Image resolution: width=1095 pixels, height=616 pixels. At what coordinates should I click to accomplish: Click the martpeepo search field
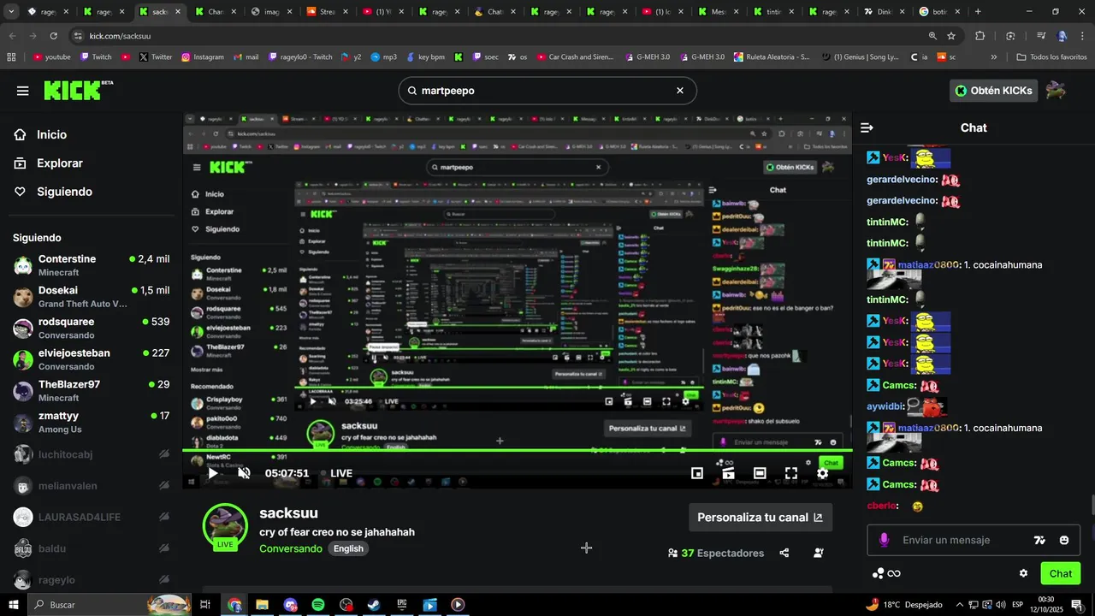click(547, 91)
